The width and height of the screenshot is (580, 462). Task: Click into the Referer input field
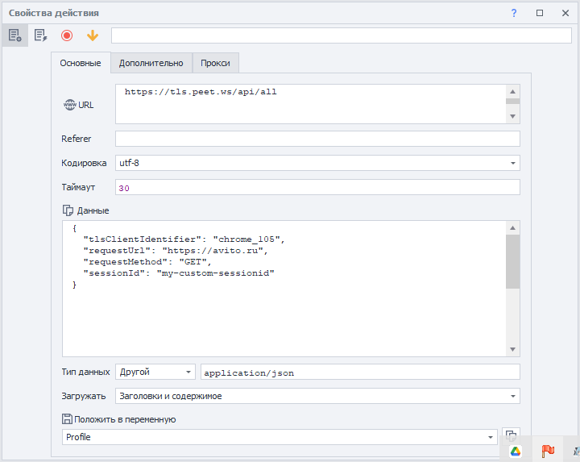pos(317,139)
